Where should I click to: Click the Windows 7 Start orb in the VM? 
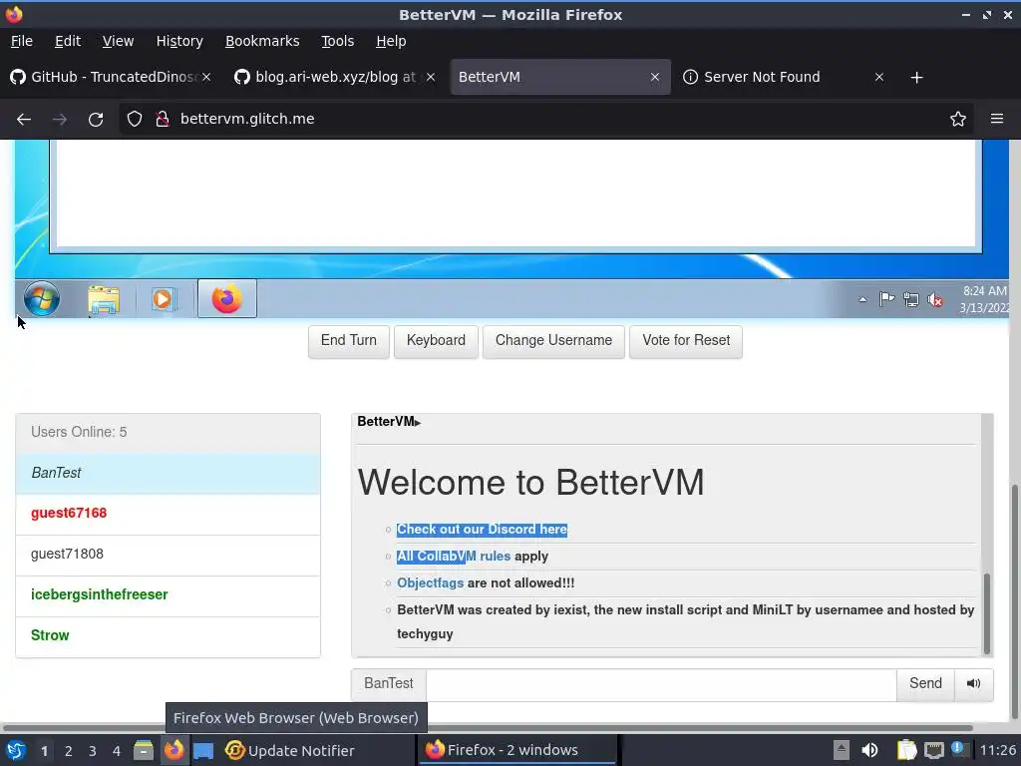[x=42, y=299]
